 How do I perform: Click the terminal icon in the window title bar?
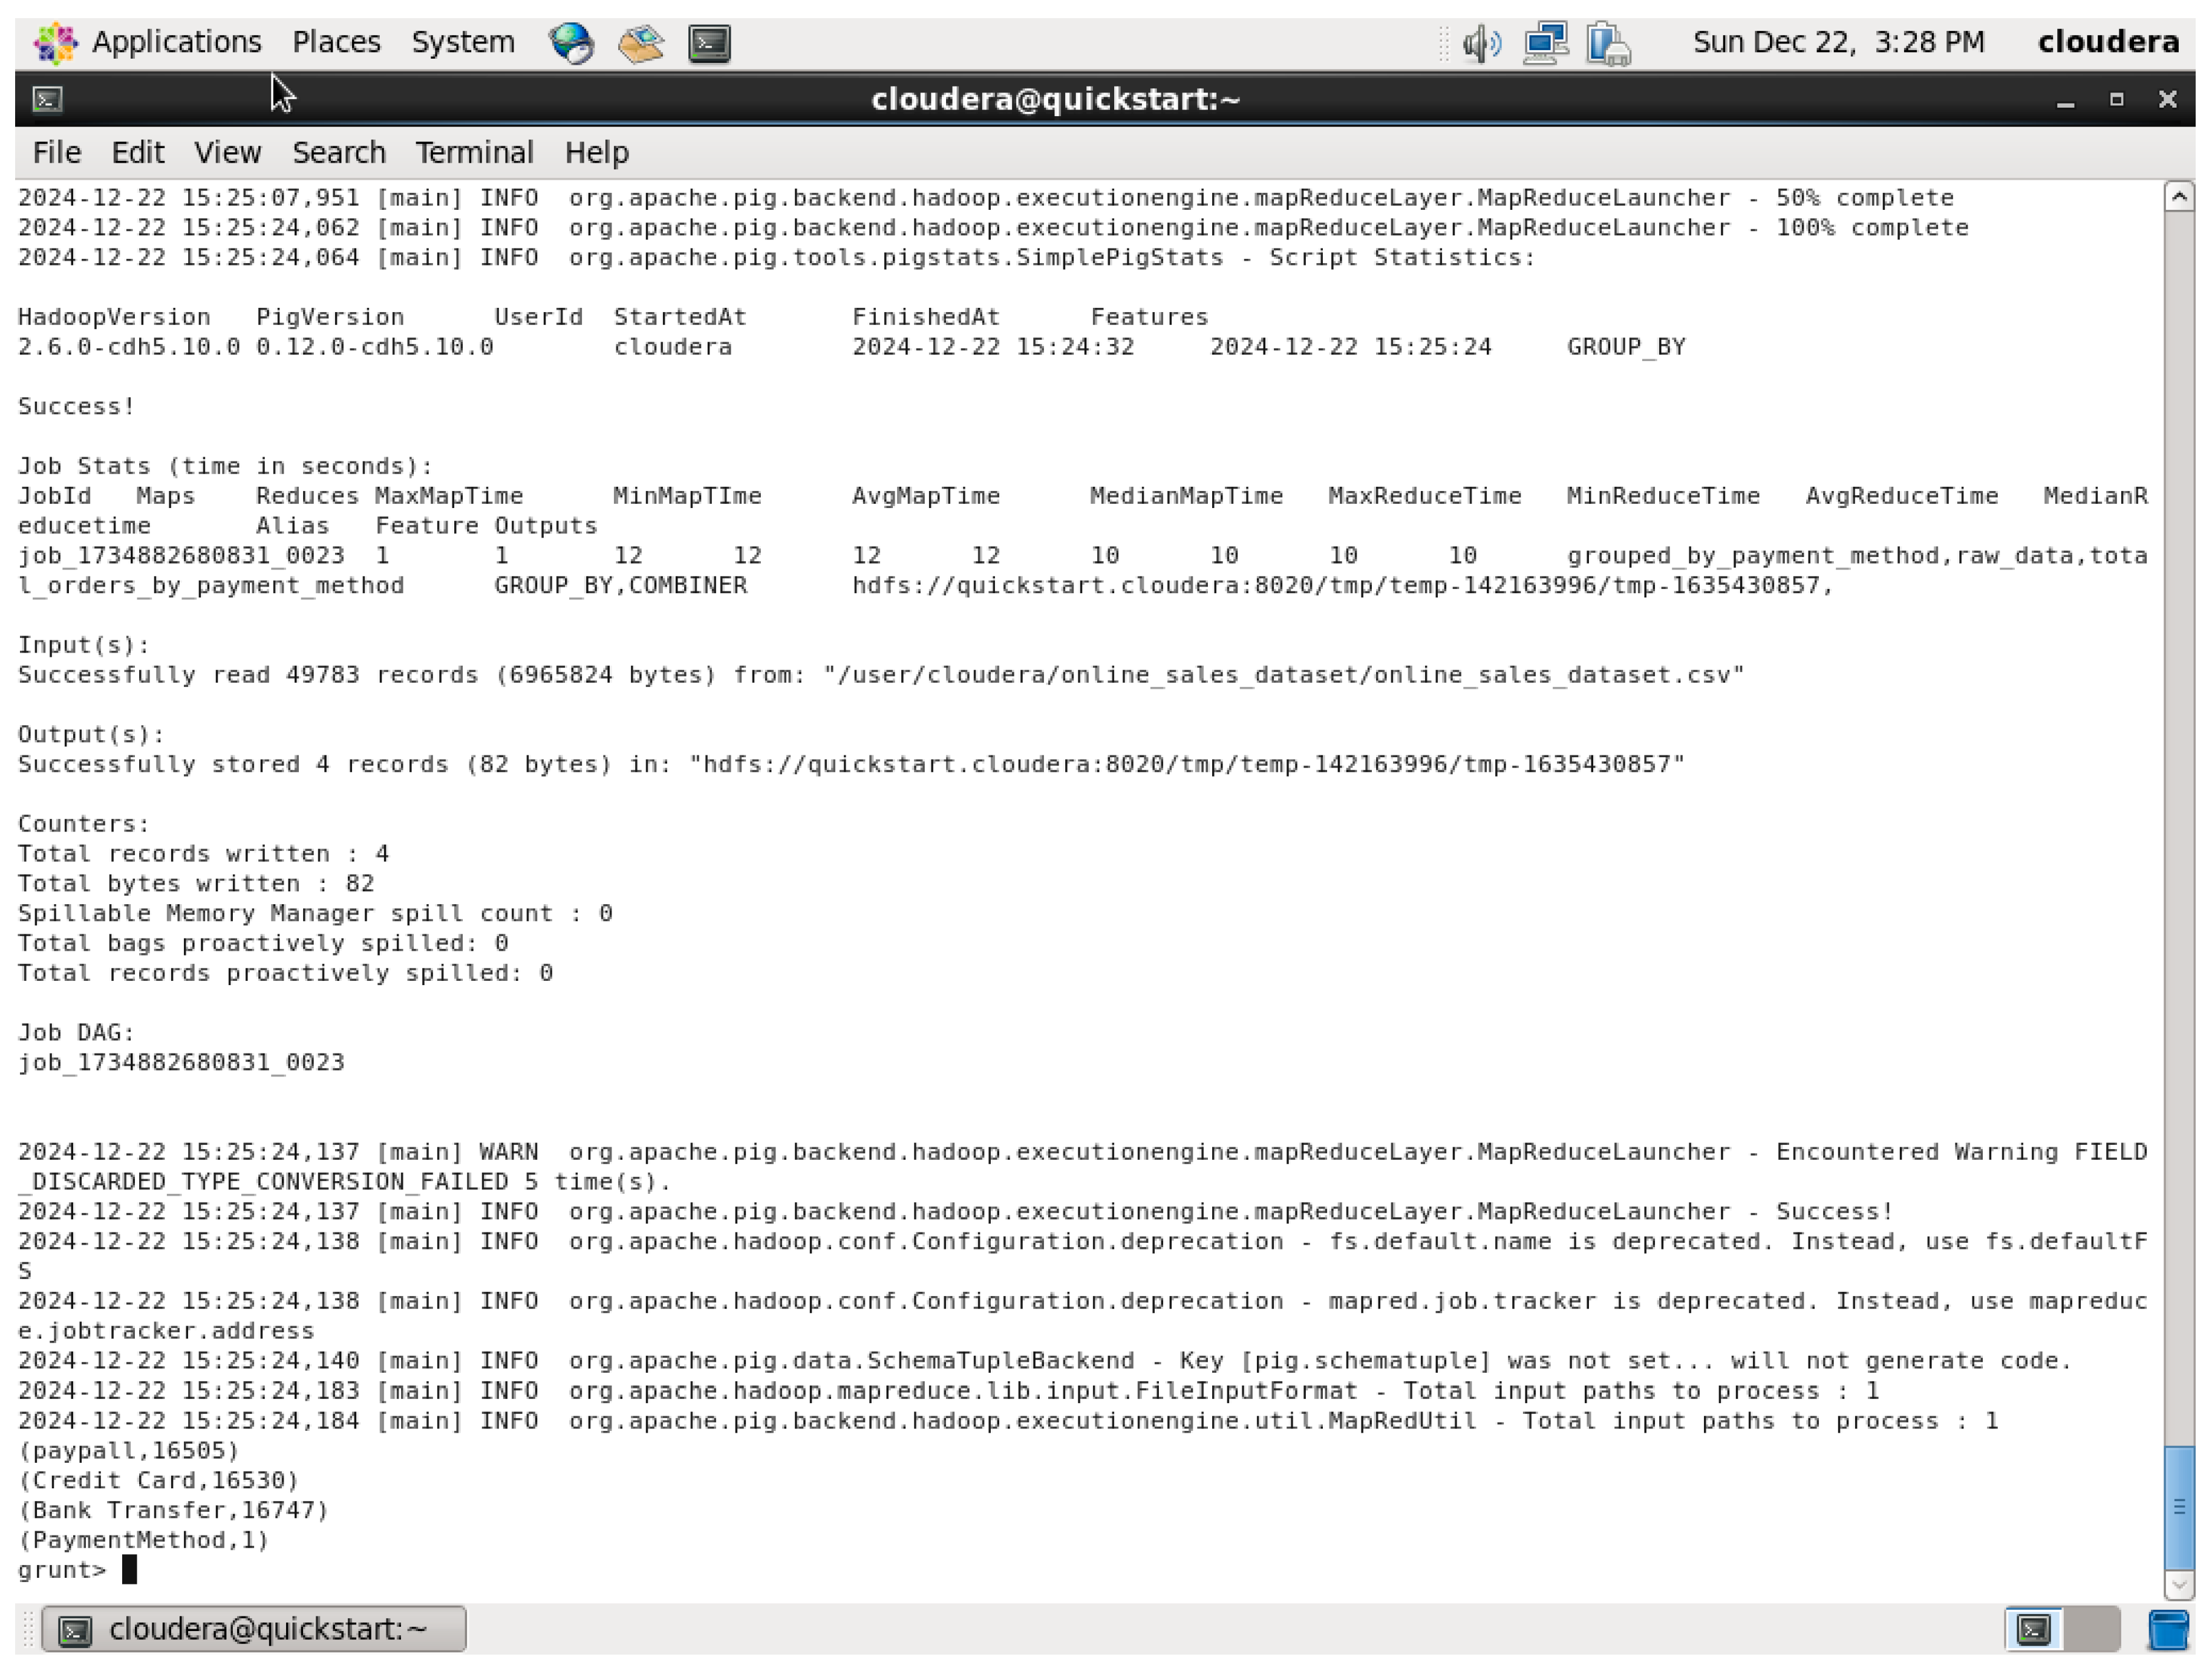(46, 100)
